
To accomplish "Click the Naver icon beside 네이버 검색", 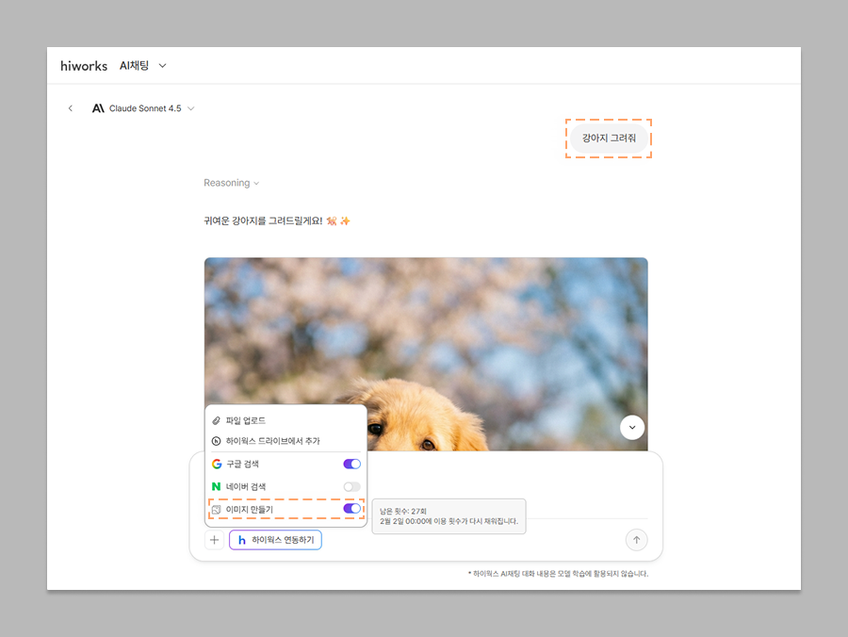I will 217,486.
